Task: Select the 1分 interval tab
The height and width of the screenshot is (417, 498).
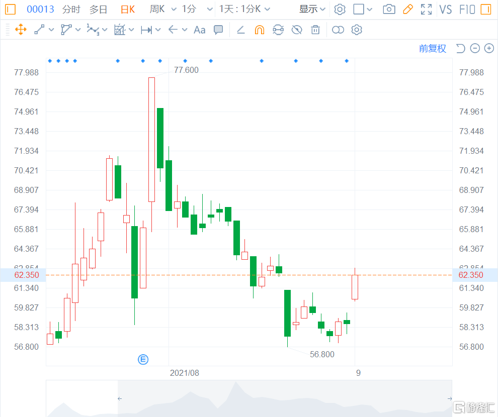Action: pos(189,9)
